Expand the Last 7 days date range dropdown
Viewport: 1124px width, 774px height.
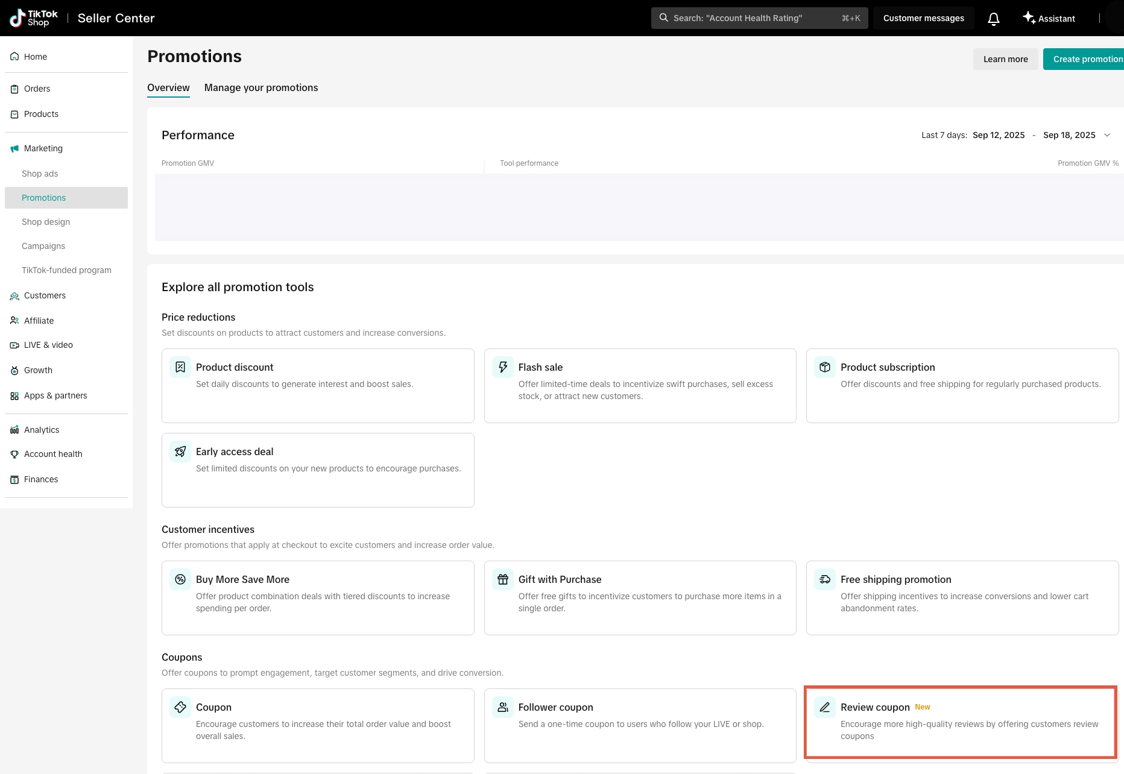point(1107,135)
